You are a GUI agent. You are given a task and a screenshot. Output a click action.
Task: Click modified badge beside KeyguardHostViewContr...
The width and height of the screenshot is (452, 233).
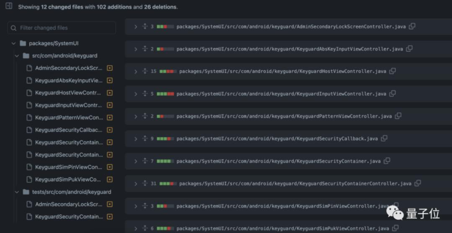(x=110, y=93)
